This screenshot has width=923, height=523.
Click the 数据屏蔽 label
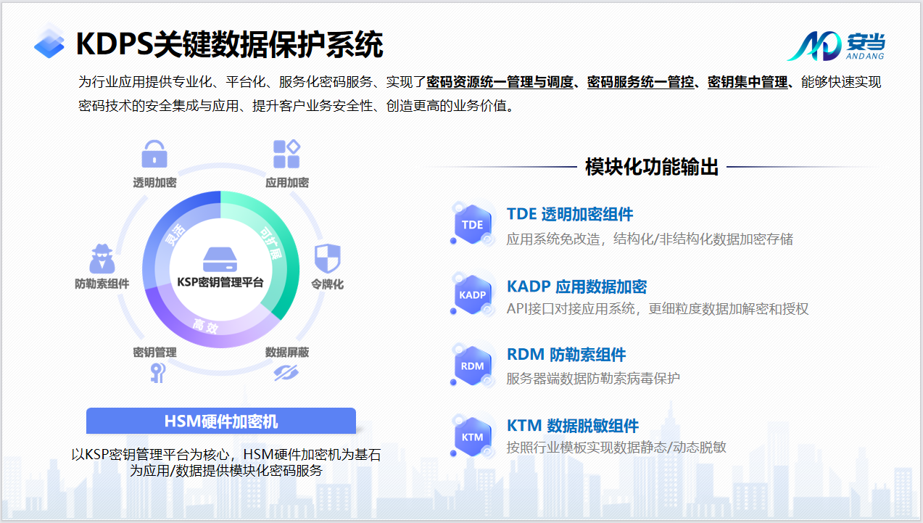[x=286, y=353]
